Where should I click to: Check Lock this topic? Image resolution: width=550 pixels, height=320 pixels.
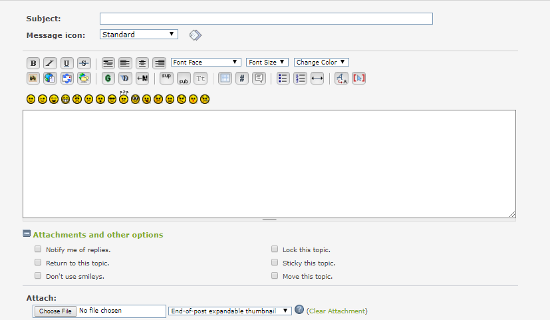(x=275, y=249)
